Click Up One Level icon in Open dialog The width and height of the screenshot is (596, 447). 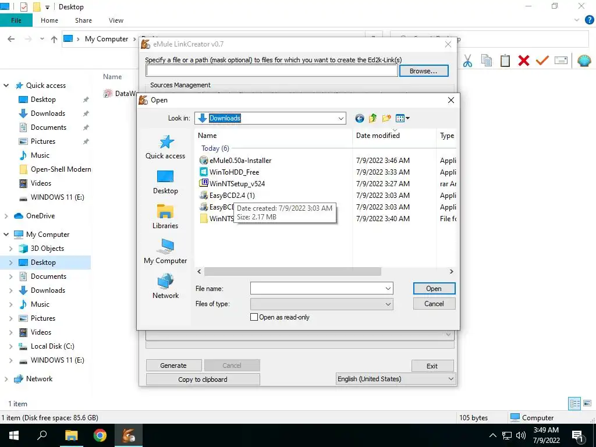coord(372,118)
